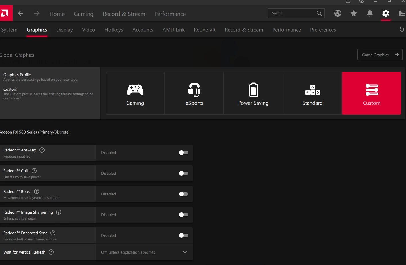
Task: Show help for Radeon Boost
Action: pyautogui.click(x=37, y=191)
